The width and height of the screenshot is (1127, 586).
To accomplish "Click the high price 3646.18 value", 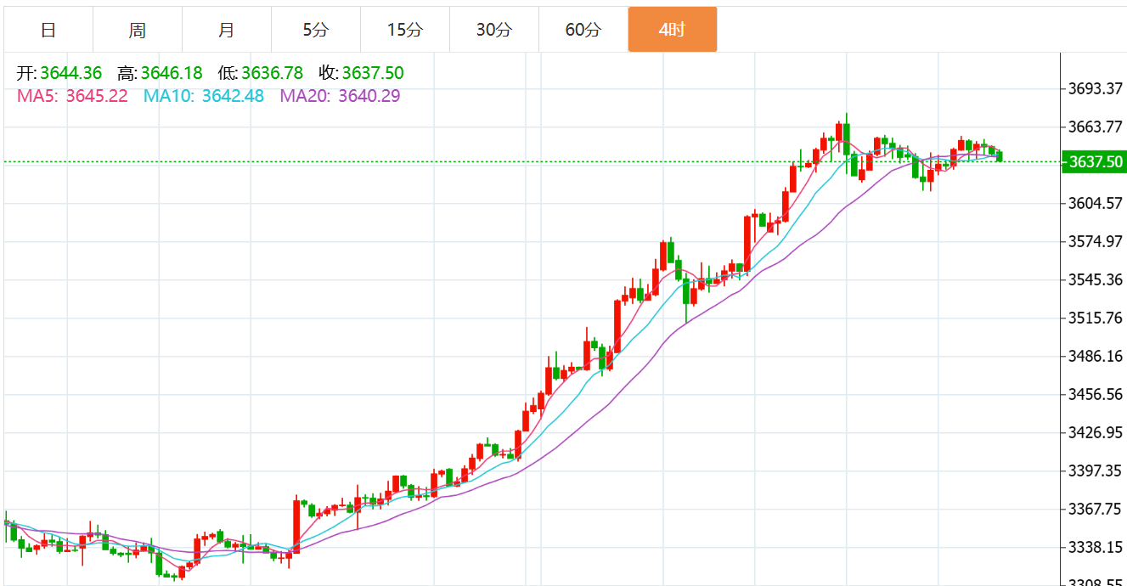I will click(x=172, y=73).
